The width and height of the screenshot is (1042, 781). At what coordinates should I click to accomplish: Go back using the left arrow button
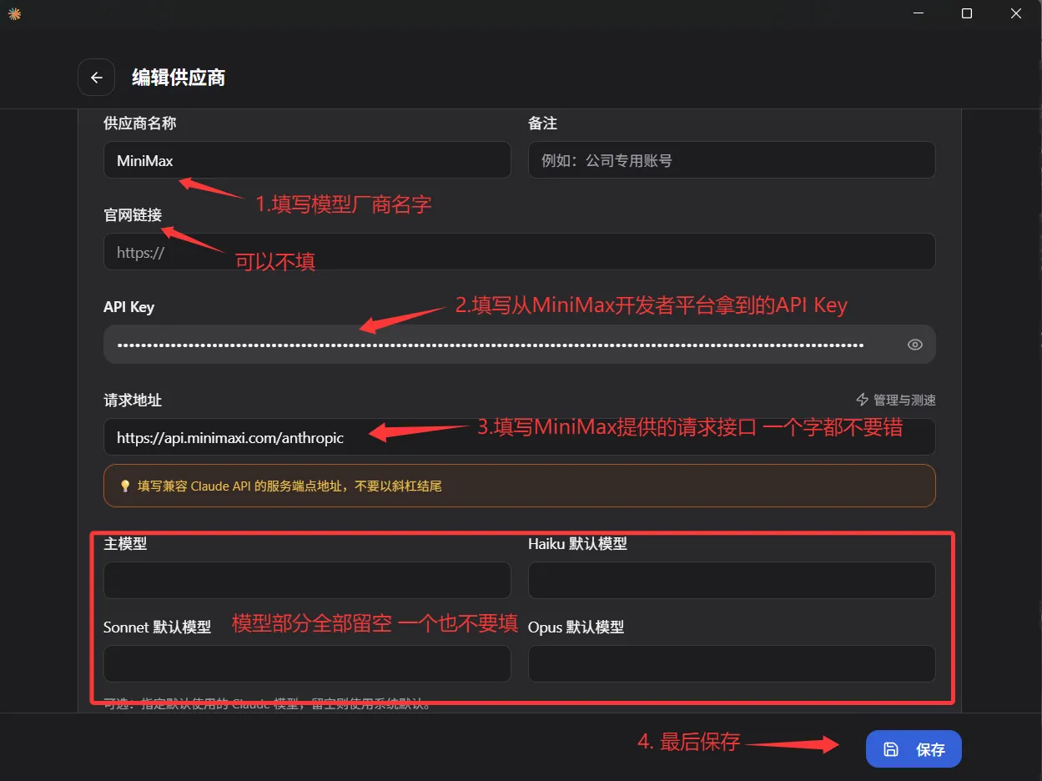(96, 78)
